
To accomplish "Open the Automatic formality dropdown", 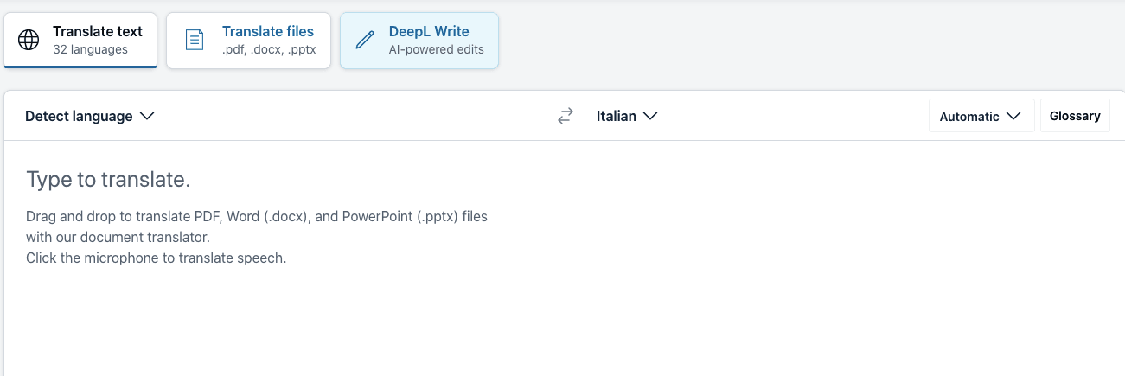I will pos(981,116).
